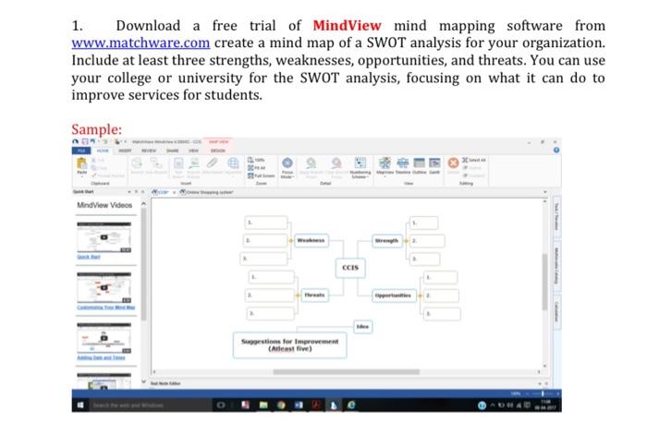Select the Gantt view icon
This screenshot has height=423, width=647.
point(434,165)
